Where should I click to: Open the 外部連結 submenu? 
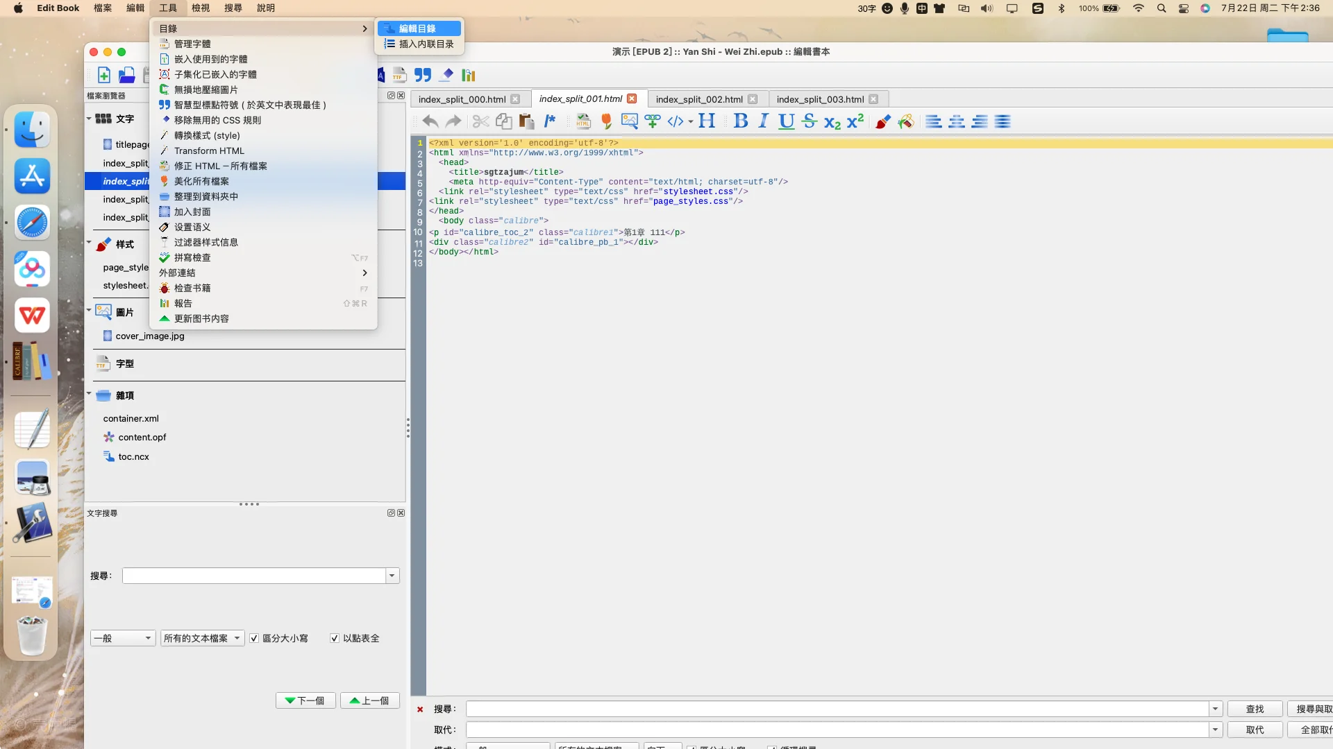point(264,273)
